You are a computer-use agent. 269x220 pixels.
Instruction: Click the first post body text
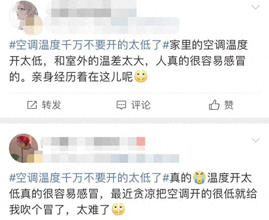129,60
